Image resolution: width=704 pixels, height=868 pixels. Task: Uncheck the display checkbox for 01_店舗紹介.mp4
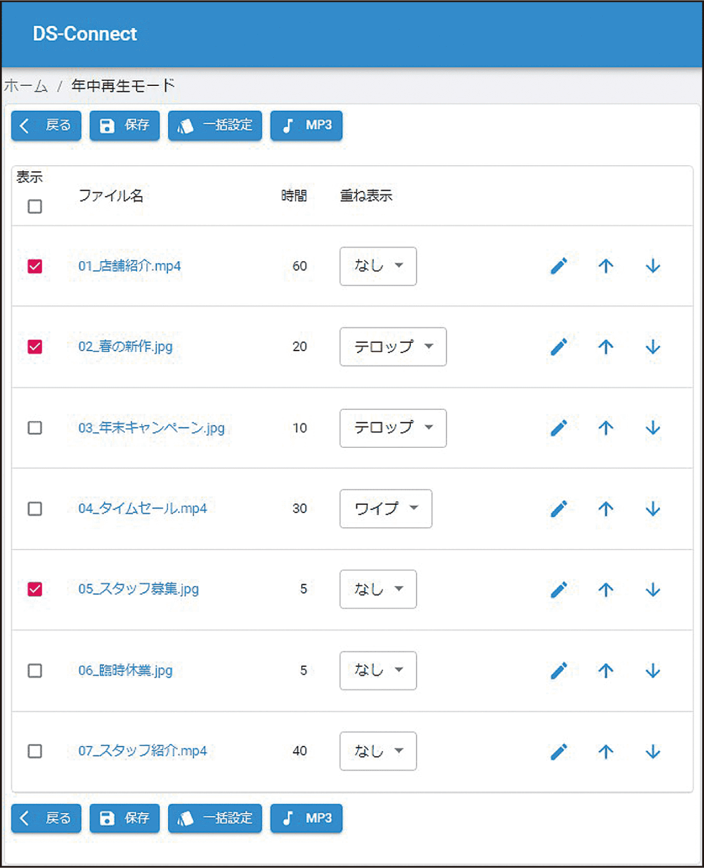click(x=35, y=266)
